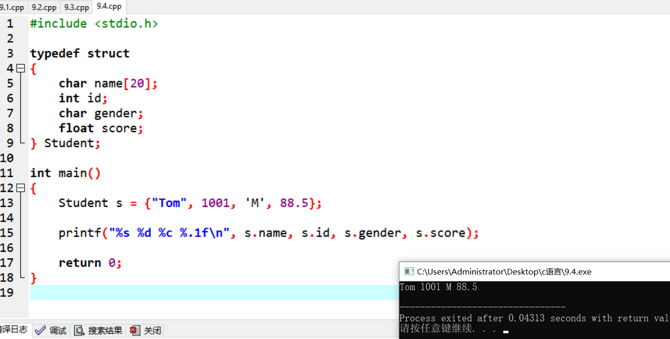Click 's.score' in the printf call
The height and width of the screenshot is (339, 670).
click(441, 233)
